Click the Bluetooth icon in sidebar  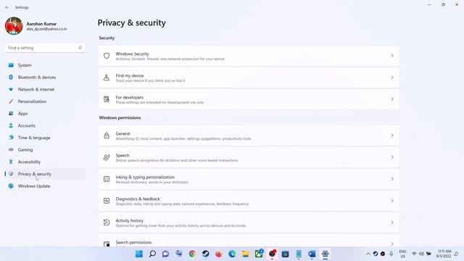click(x=11, y=78)
